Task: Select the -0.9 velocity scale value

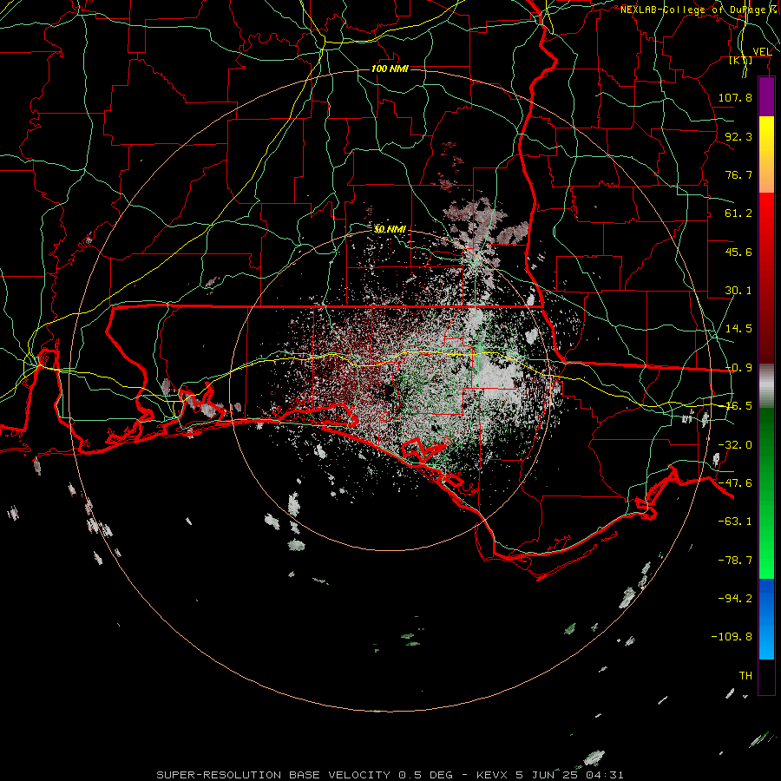Action: pyautogui.click(x=738, y=368)
